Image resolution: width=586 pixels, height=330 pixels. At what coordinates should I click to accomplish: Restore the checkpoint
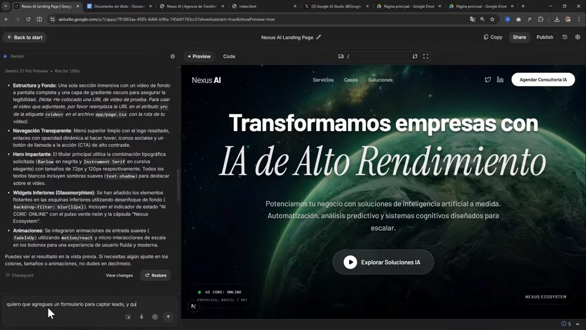[156, 275]
